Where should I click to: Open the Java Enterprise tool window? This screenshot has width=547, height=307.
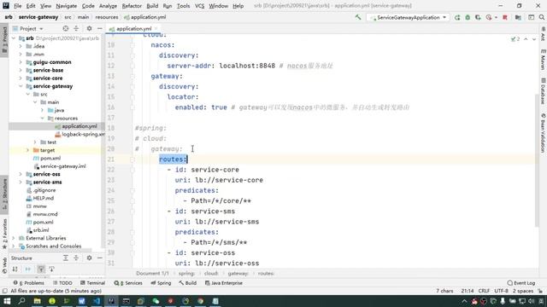click(224, 283)
